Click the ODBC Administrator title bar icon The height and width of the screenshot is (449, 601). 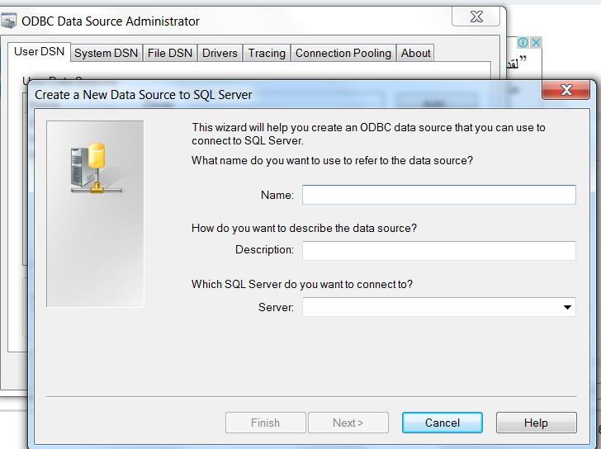[x=8, y=21]
